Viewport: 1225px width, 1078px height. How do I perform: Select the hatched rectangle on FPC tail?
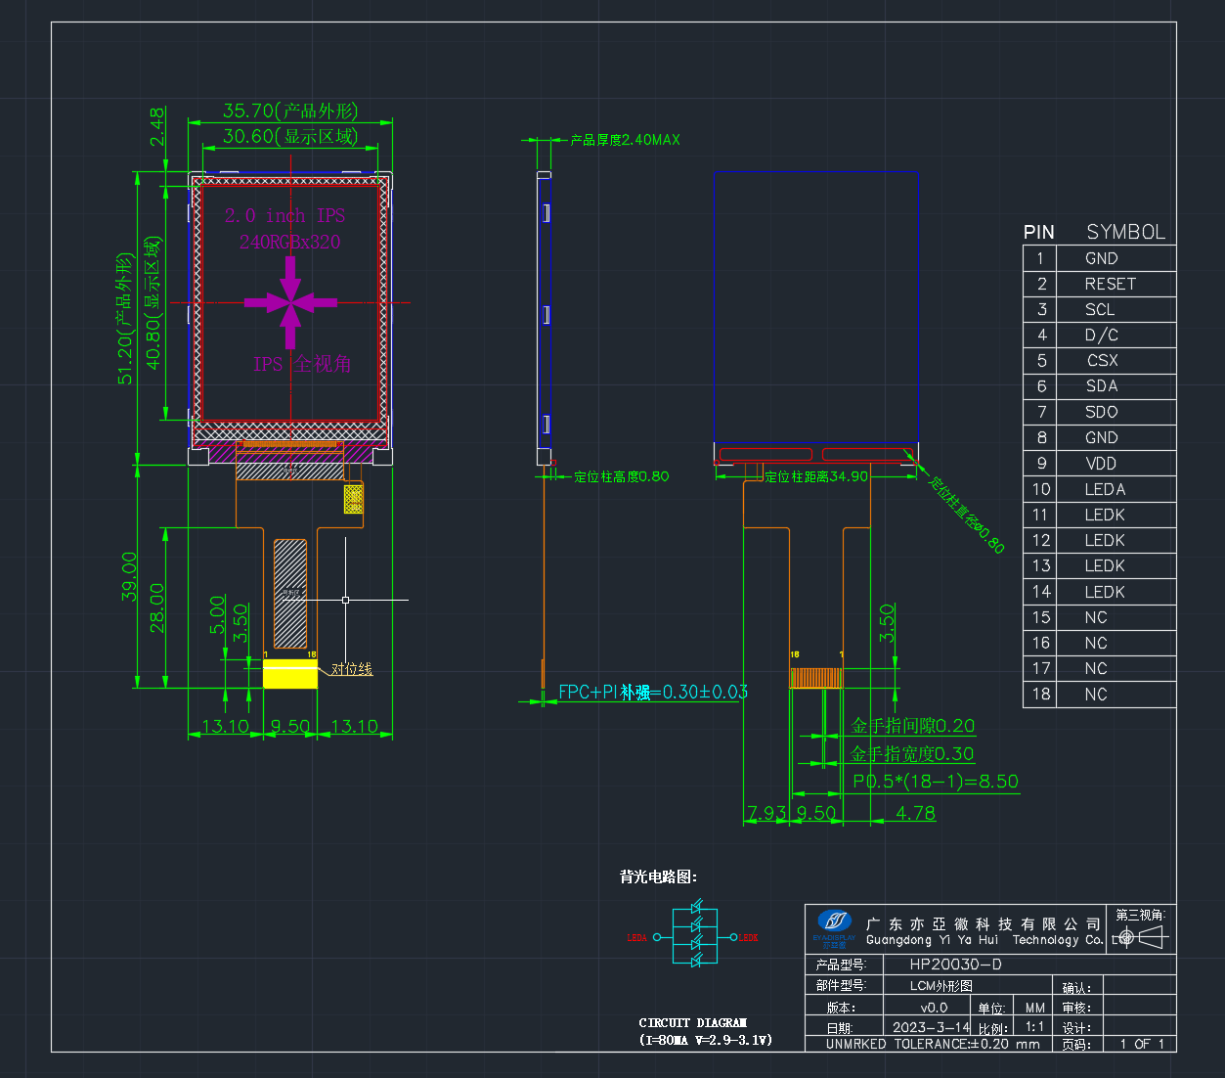pyautogui.click(x=290, y=594)
